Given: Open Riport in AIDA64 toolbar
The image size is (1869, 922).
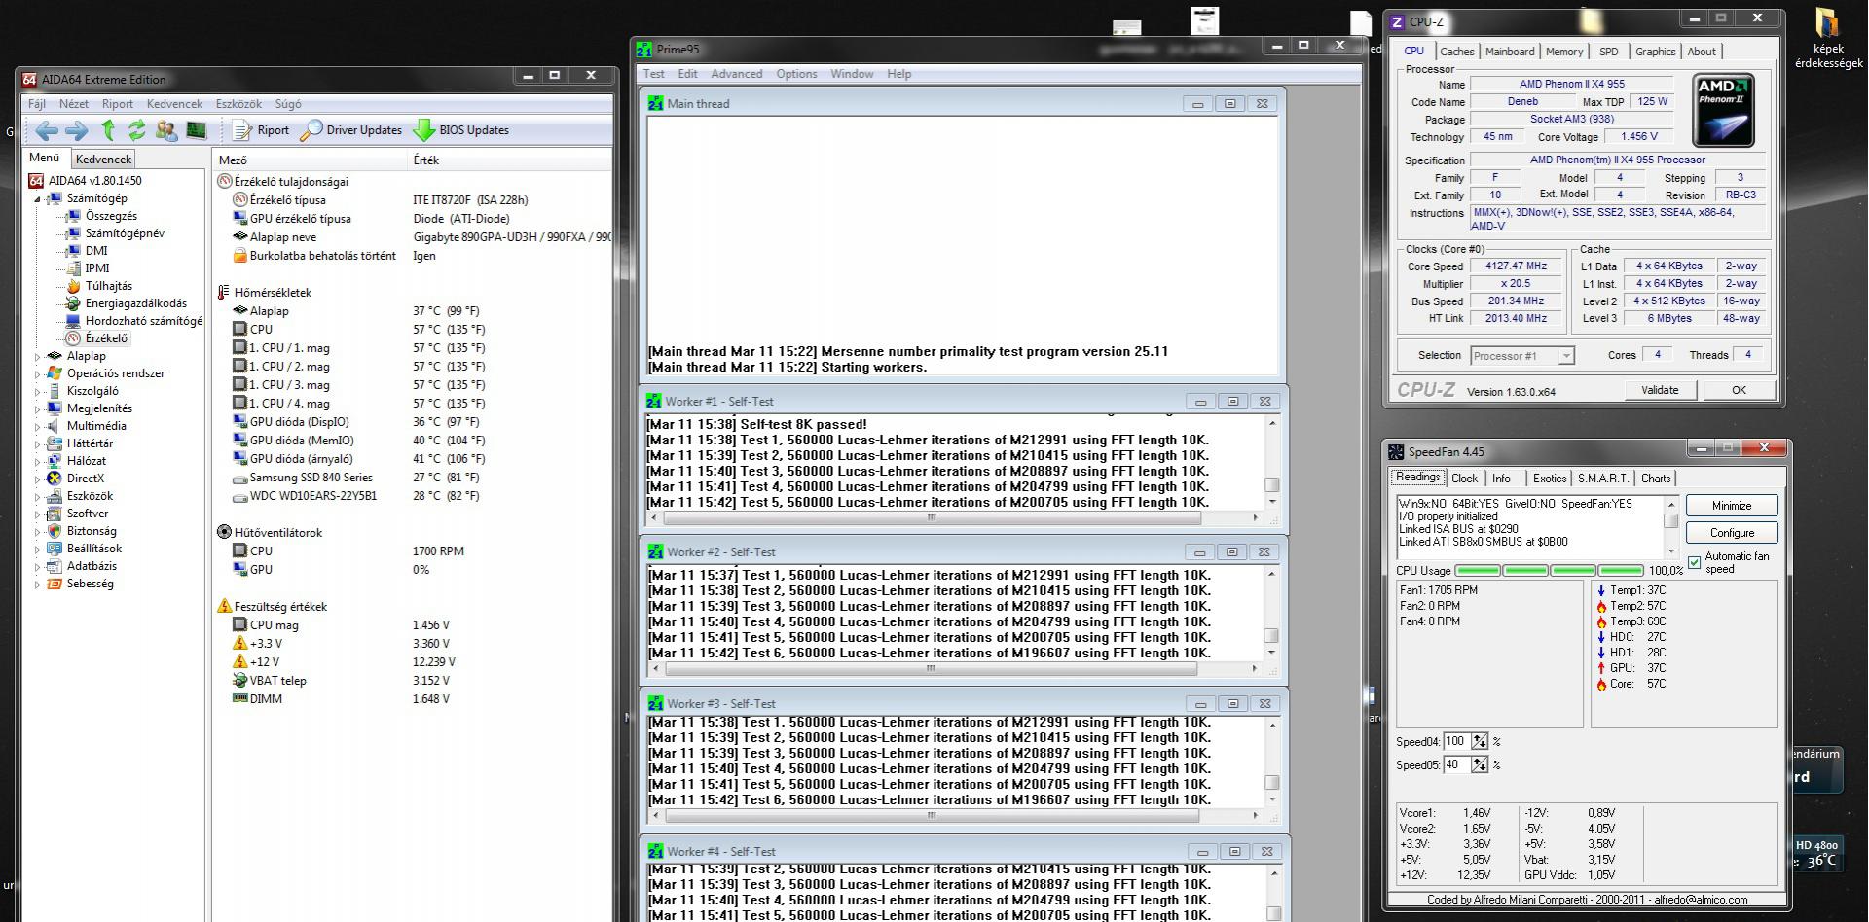Looking at the screenshot, I should point(261,130).
